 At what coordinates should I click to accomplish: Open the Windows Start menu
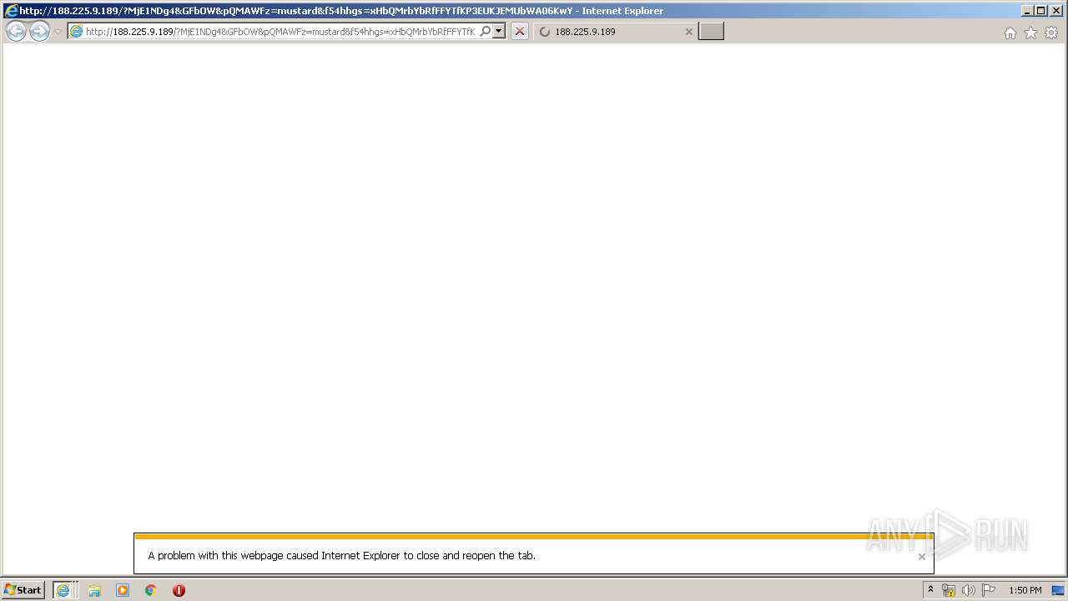coord(23,590)
